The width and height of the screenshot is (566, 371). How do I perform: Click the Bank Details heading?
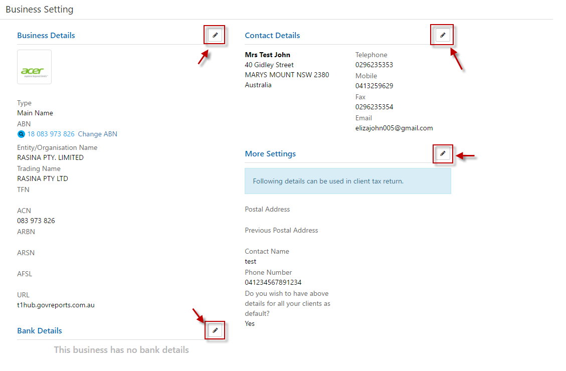pos(40,331)
